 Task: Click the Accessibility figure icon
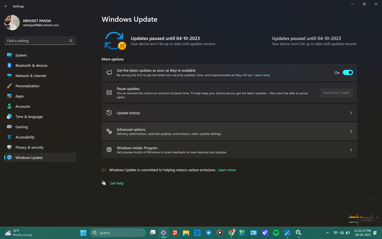(9, 137)
